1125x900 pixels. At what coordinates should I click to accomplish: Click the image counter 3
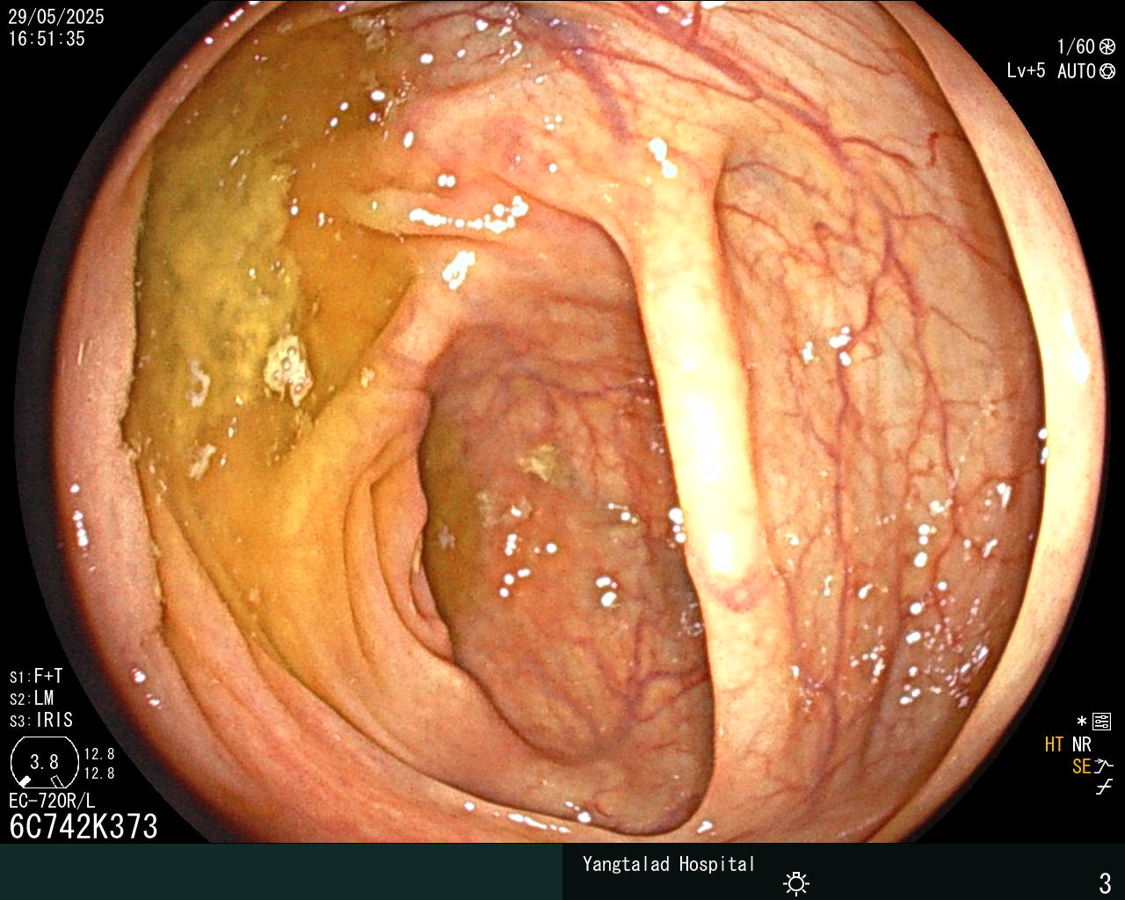[x=1105, y=882]
